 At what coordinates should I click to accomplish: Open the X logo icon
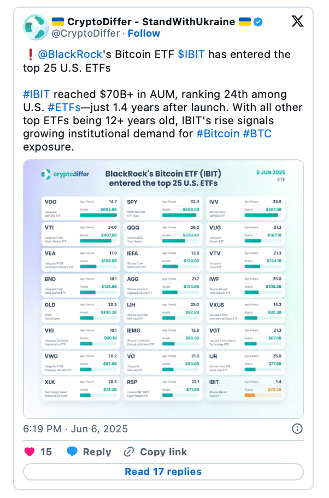point(297,21)
